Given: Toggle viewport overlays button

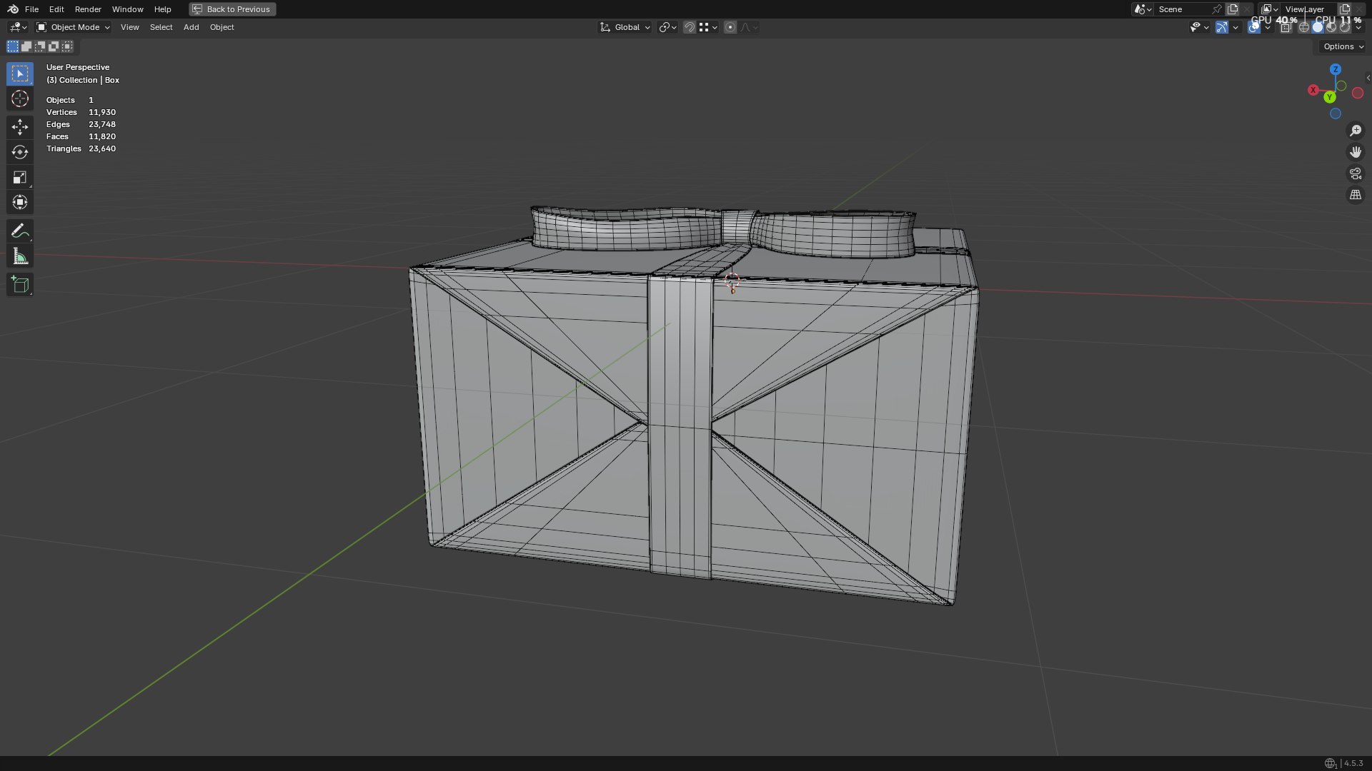Looking at the screenshot, I should pyautogui.click(x=1254, y=27).
